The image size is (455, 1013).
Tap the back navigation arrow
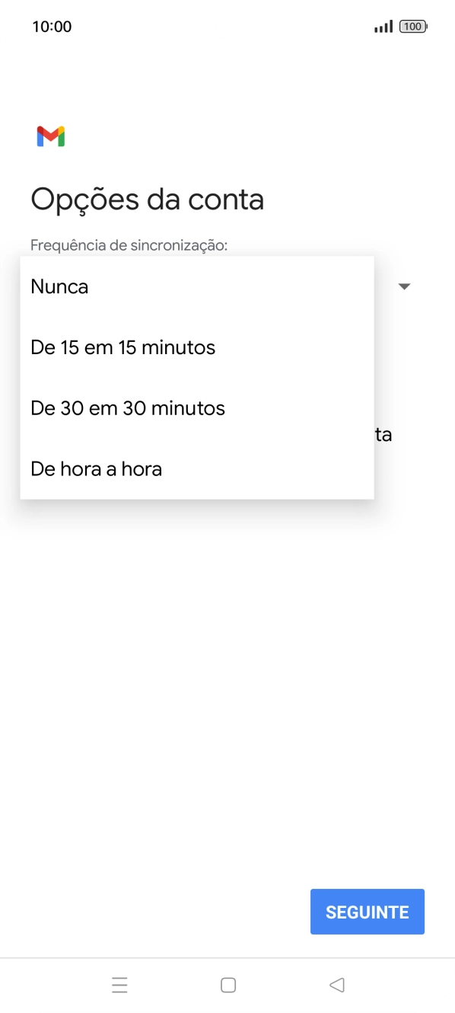click(336, 985)
